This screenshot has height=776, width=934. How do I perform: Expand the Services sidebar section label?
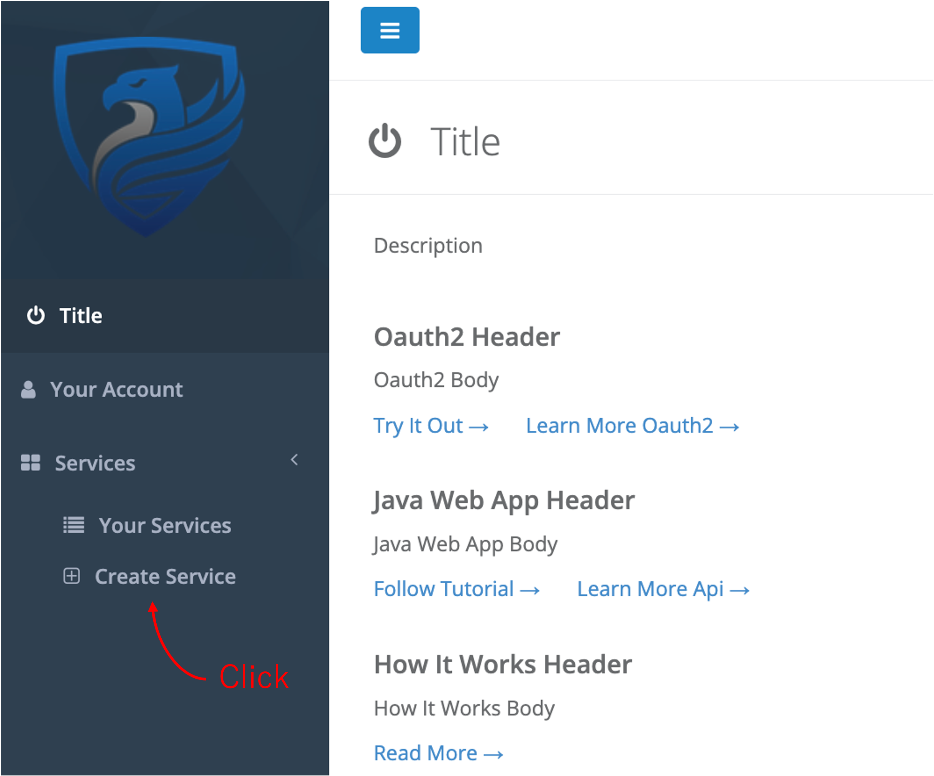coord(95,463)
